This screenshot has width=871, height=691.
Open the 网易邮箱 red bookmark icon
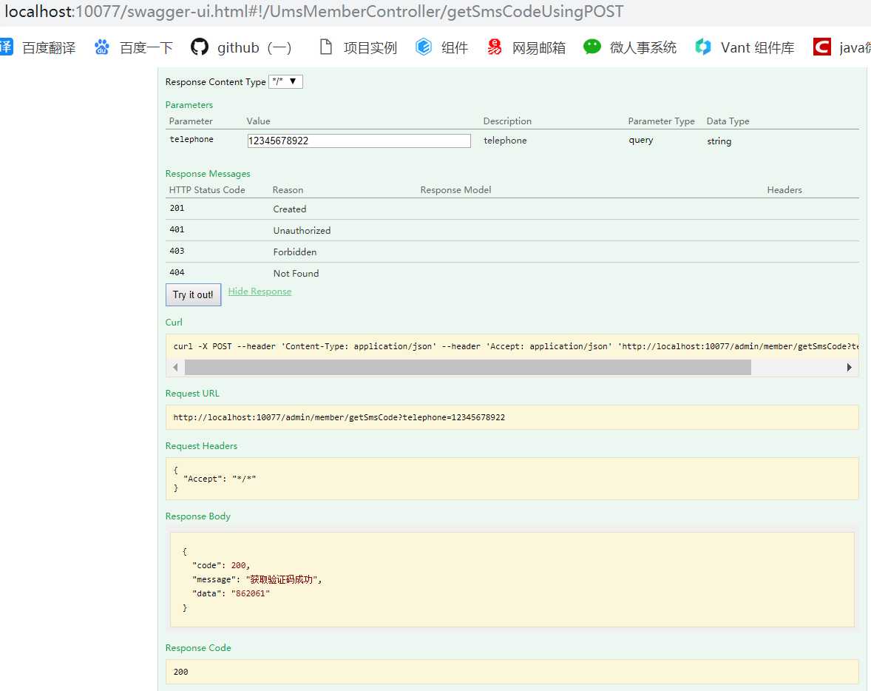[x=494, y=47]
